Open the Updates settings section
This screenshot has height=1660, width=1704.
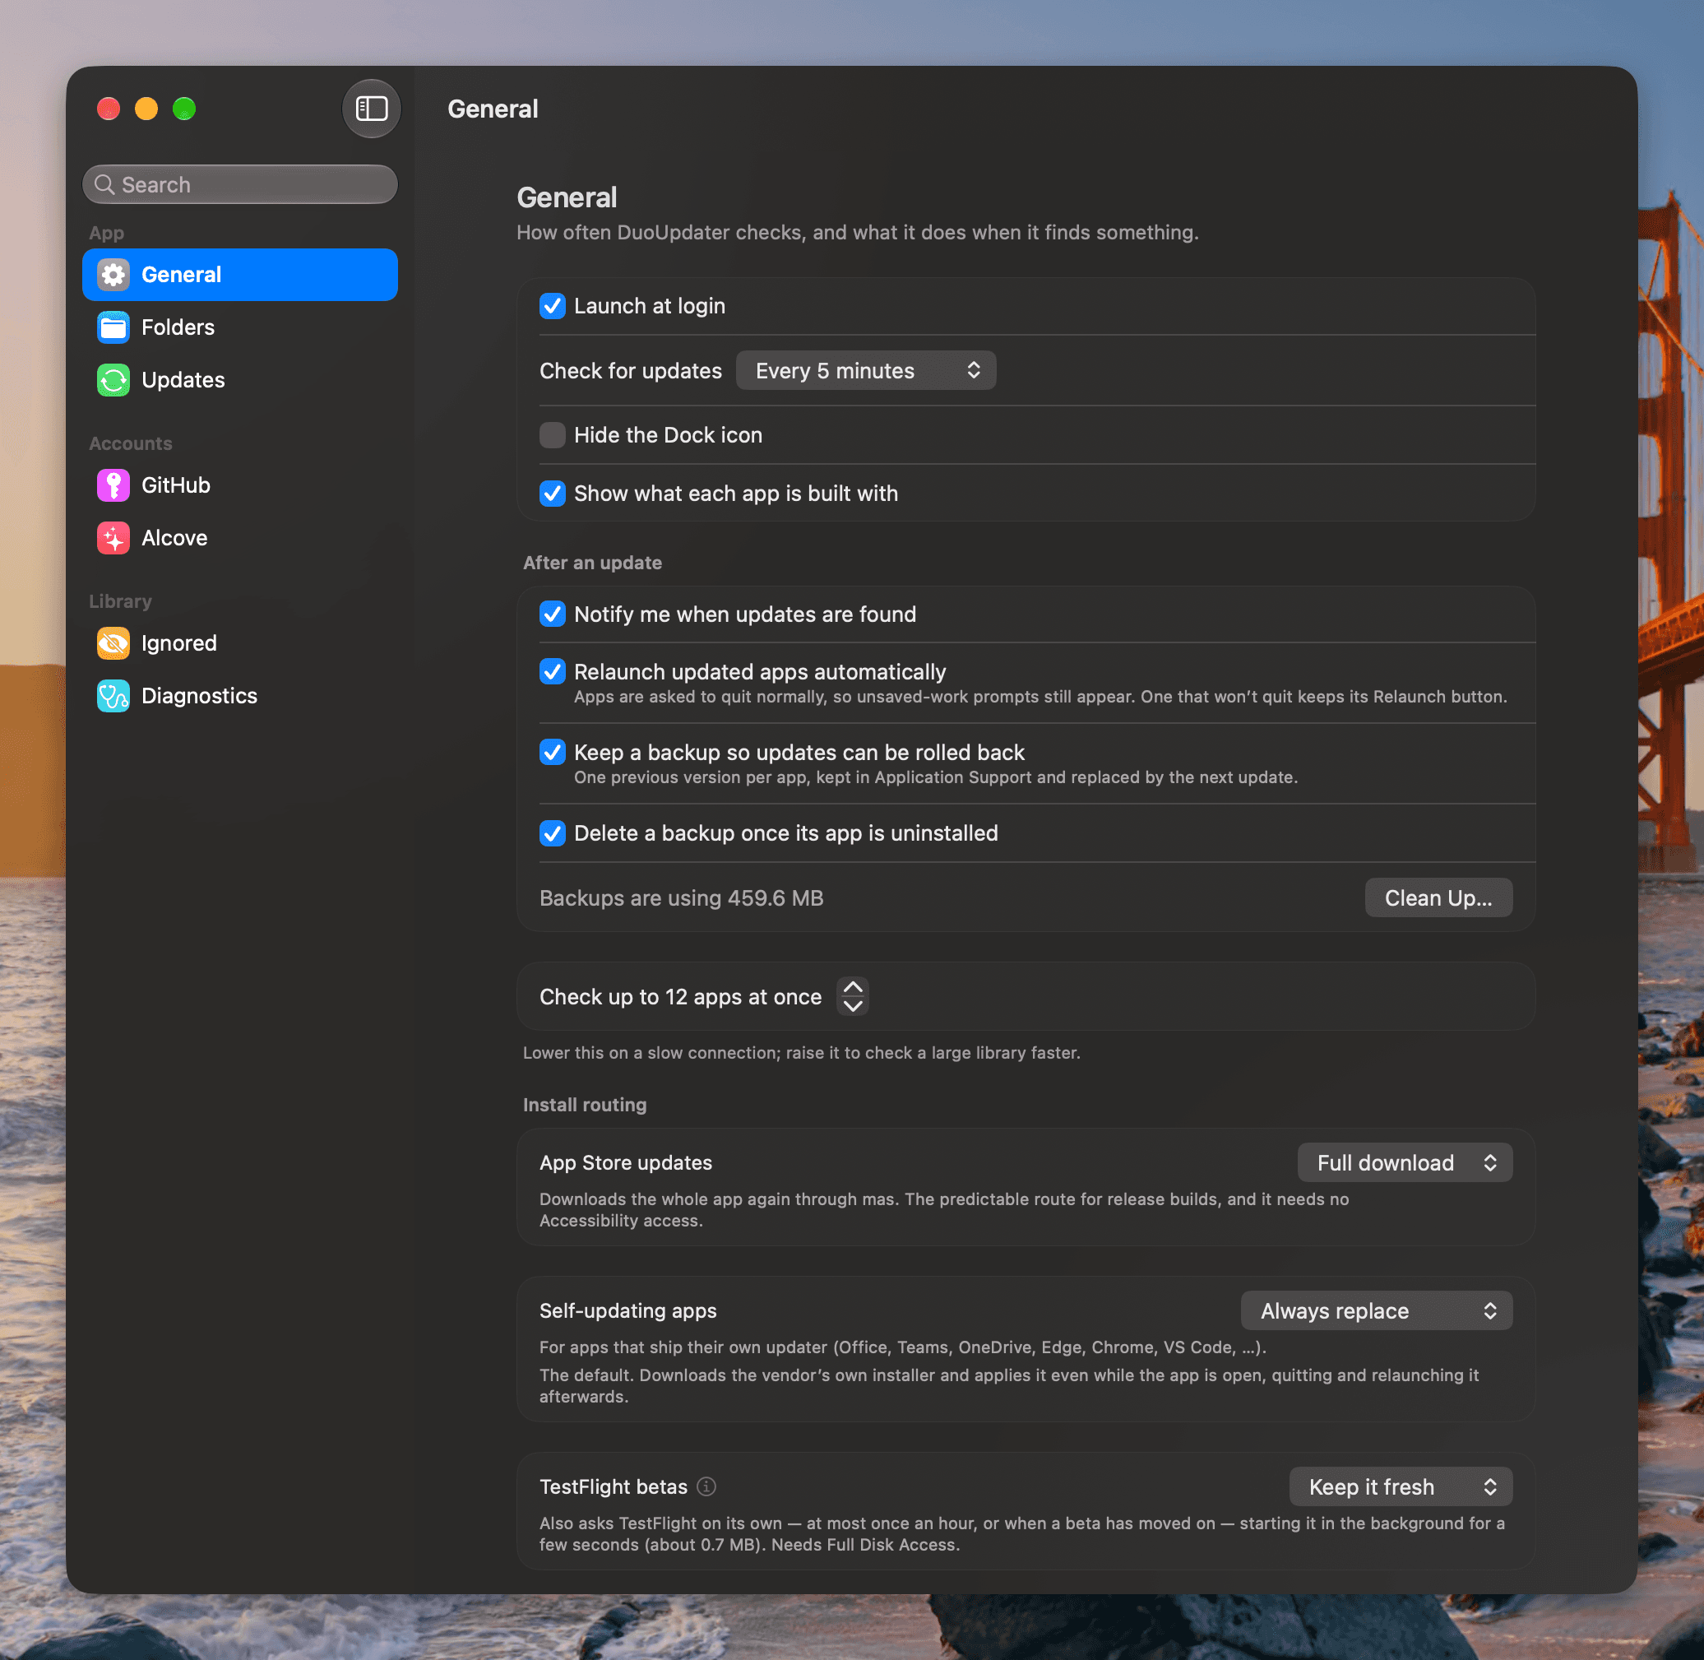coord(239,380)
